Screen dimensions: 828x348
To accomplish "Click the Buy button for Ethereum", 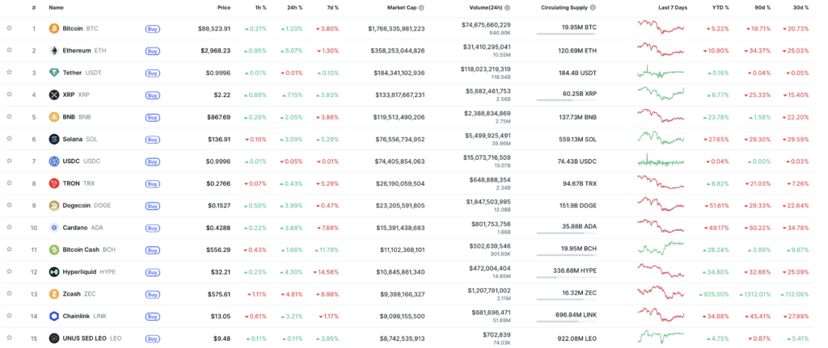I will 152,51.
